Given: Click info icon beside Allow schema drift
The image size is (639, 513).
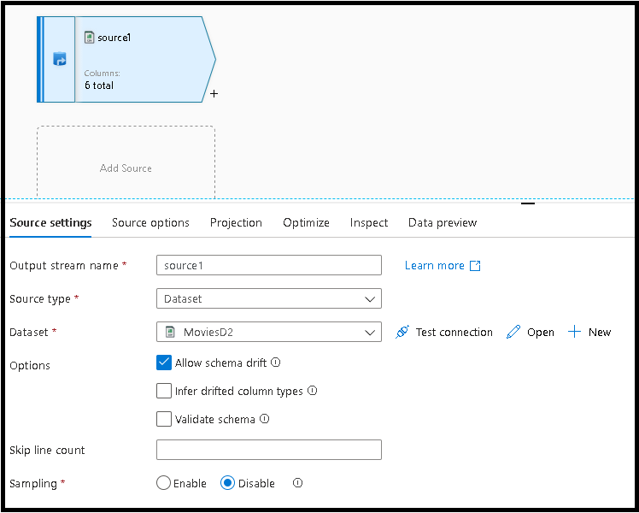Looking at the screenshot, I should [276, 363].
